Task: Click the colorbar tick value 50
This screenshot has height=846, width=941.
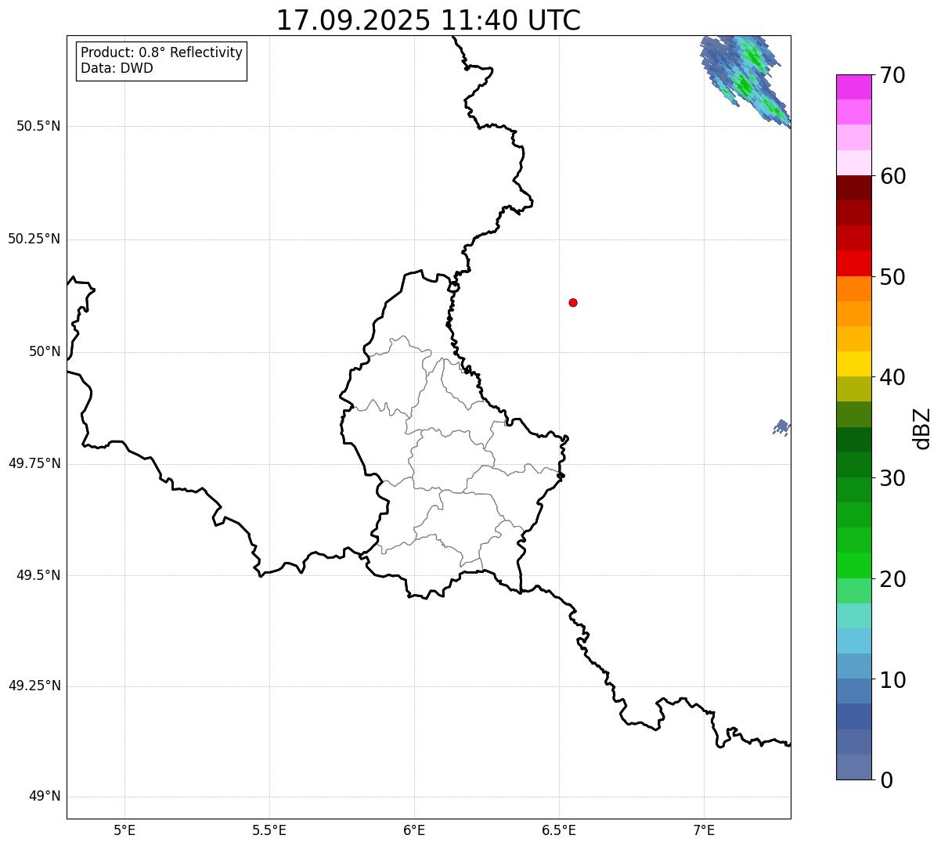Action: coord(892,277)
